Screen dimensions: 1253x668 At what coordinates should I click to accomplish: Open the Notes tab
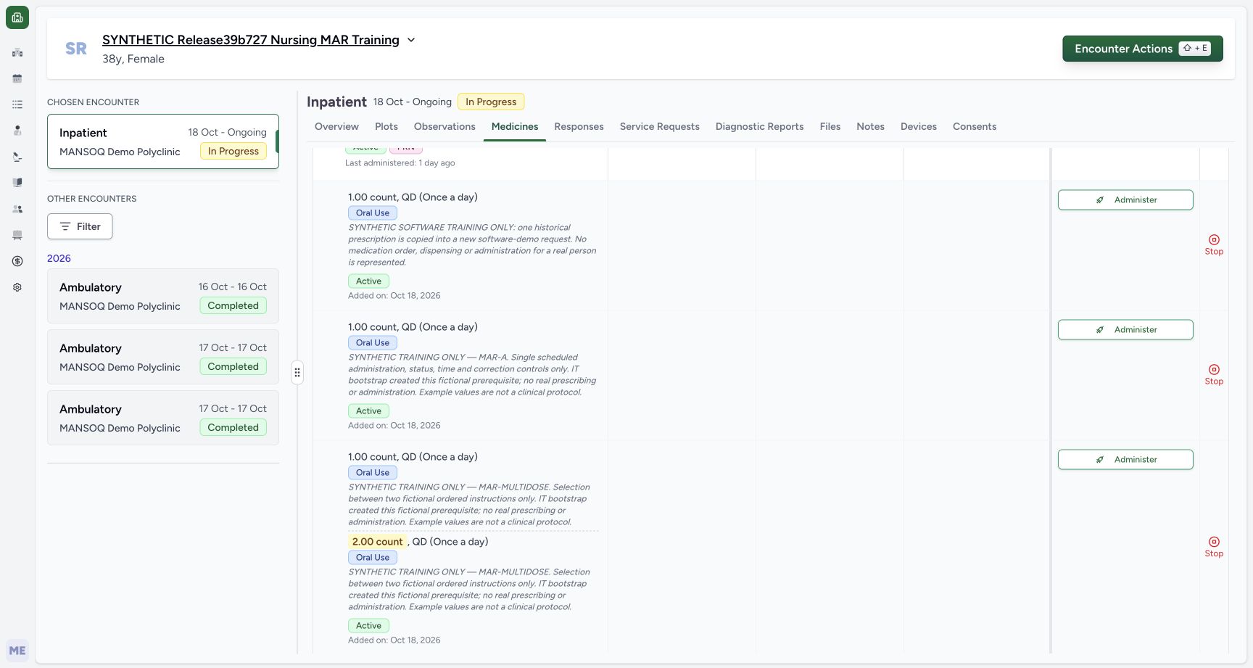(870, 126)
